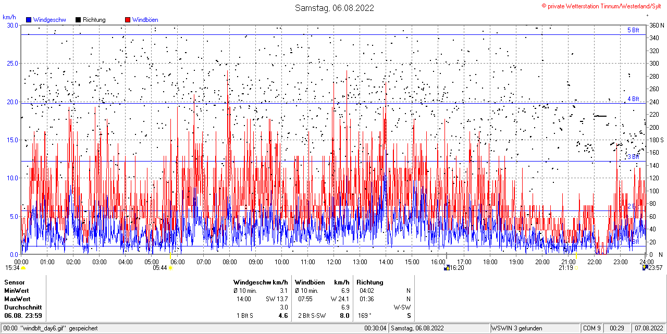Image resolution: width=667 pixels, height=334 pixels.
Task: Click the 20:00 time axis label
Action: [542, 262]
